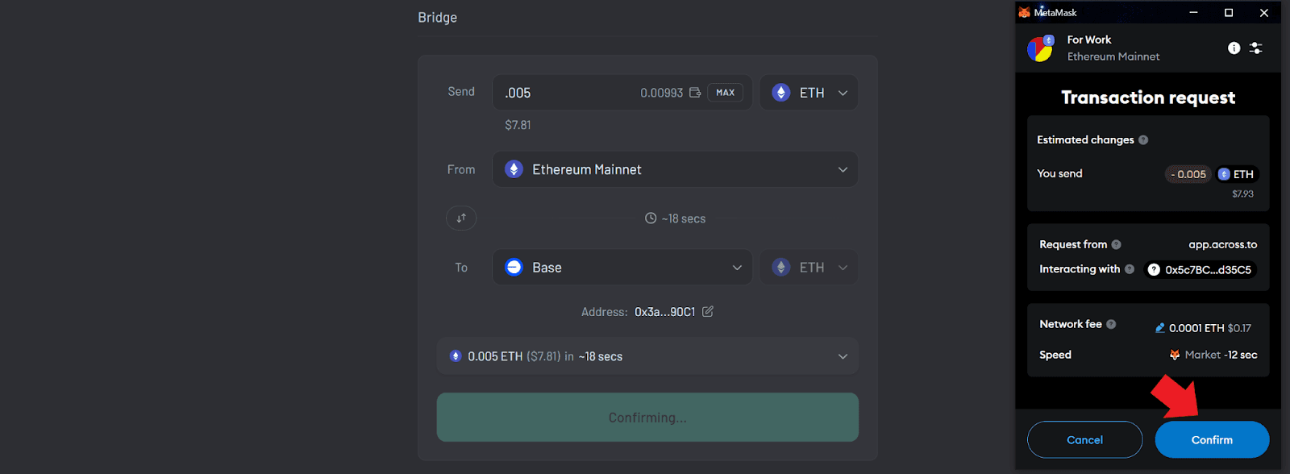Click the ETH token icon in Send row
The height and width of the screenshot is (474, 1290).
[x=780, y=92]
